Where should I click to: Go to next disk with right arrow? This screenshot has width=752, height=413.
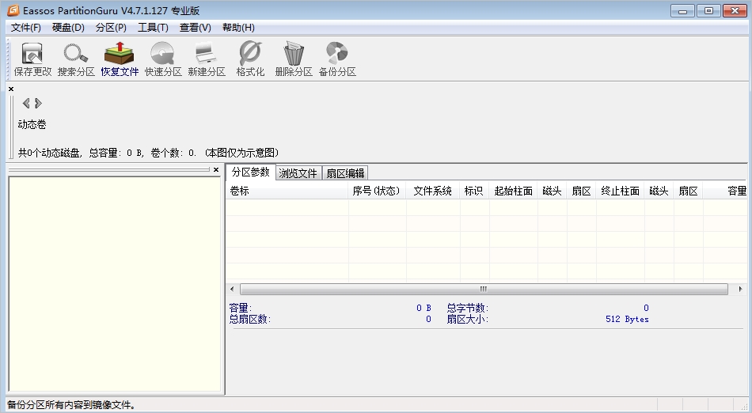click(38, 103)
